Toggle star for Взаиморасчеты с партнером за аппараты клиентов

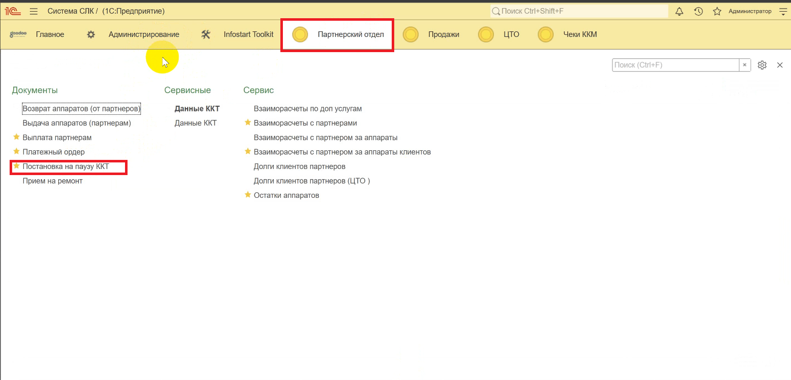click(x=247, y=151)
